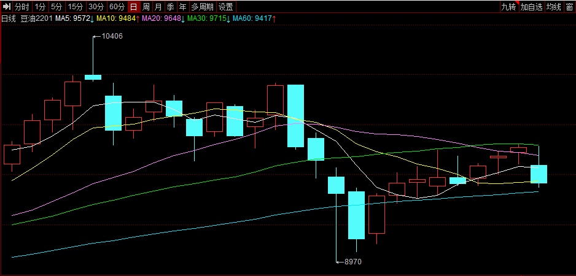Open 设置 settings
This screenshot has height=276, width=576.
[x=226, y=7]
